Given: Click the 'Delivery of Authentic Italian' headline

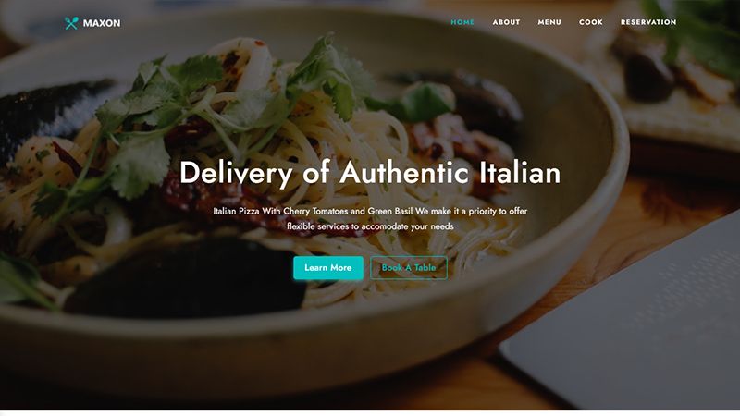Looking at the screenshot, I should tap(370, 172).
